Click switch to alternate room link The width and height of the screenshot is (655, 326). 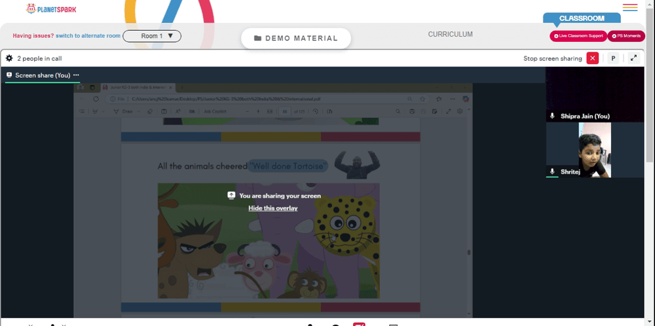coord(88,36)
